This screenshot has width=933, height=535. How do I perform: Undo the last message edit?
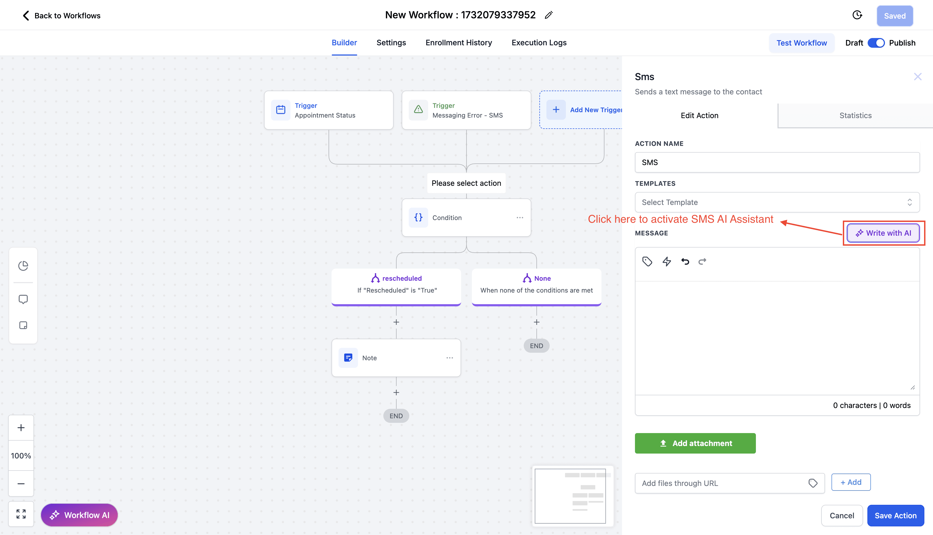[685, 261]
